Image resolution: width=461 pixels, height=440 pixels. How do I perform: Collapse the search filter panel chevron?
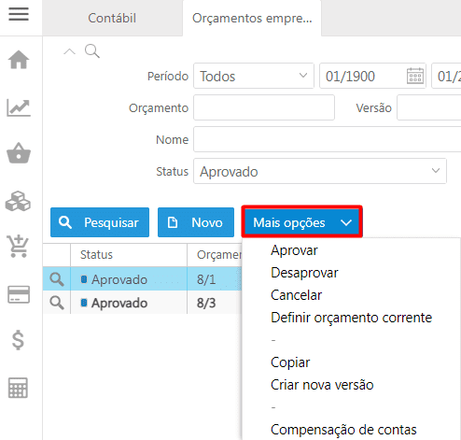69,51
